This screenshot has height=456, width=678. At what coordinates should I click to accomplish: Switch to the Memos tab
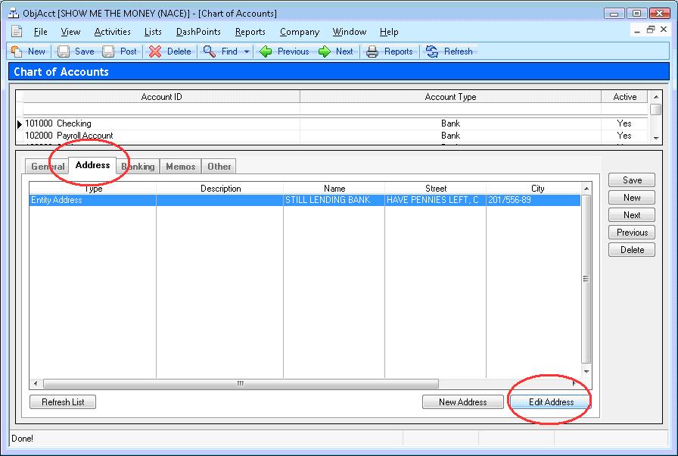180,167
